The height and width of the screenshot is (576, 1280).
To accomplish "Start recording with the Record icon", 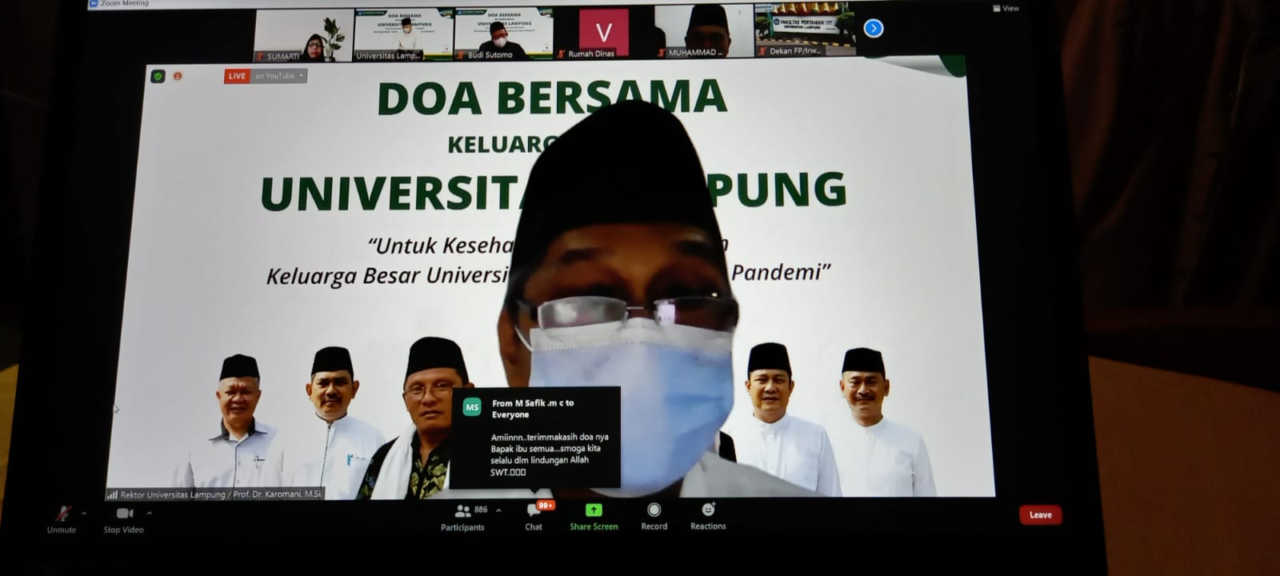I will 654,510.
